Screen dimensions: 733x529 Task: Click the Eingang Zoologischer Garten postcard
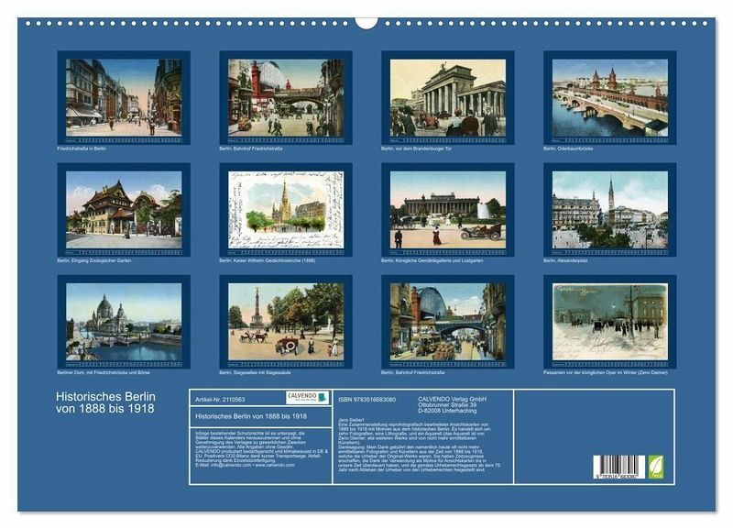pos(124,210)
